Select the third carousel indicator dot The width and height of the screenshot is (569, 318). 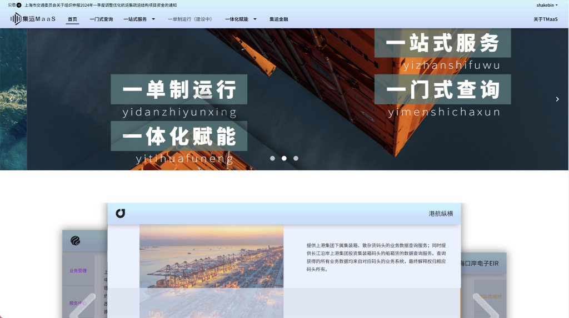pyautogui.click(x=296, y=158)
